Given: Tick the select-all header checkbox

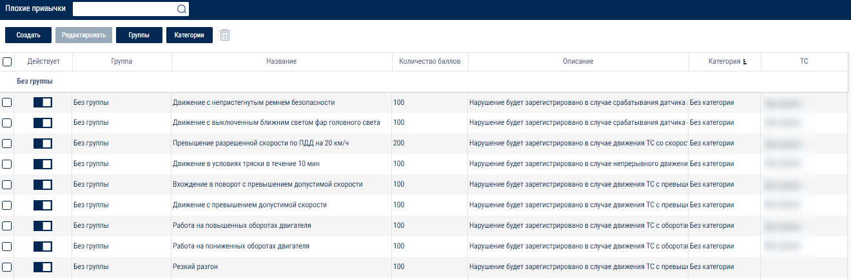Looking at the screenshot, I should point(7,62).
